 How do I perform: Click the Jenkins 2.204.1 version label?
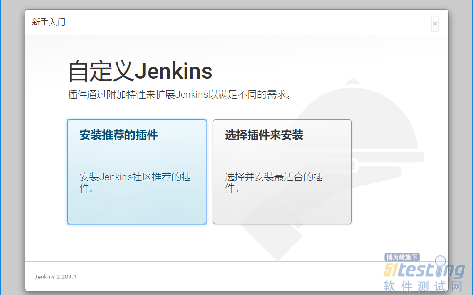(55, 277)
